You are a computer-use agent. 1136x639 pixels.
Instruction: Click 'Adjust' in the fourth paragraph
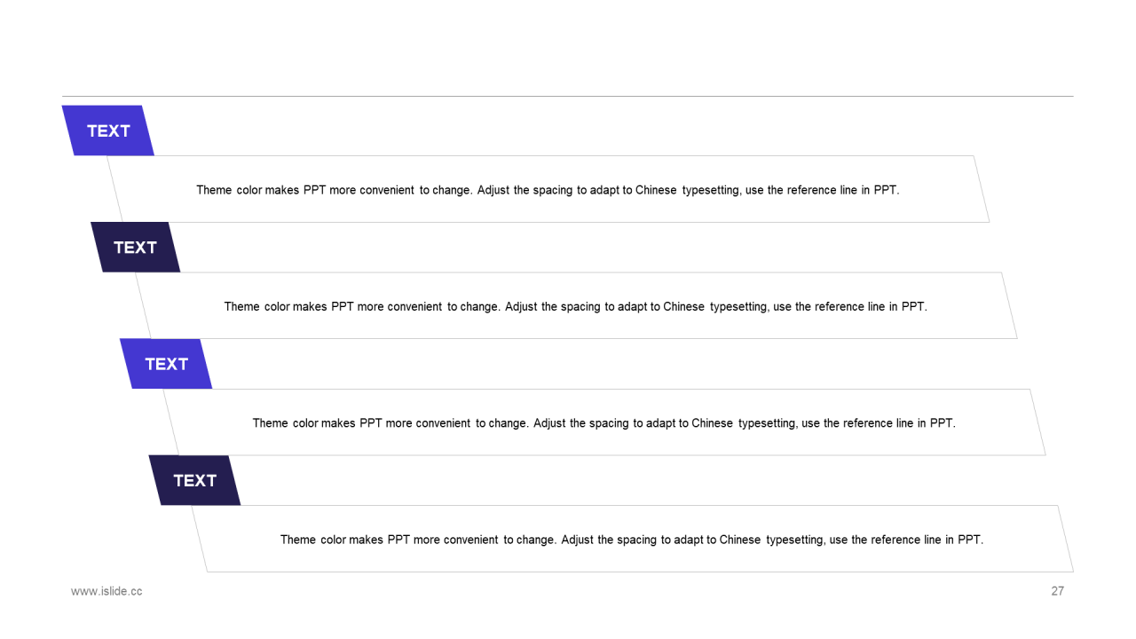click(x=578, y=540)
